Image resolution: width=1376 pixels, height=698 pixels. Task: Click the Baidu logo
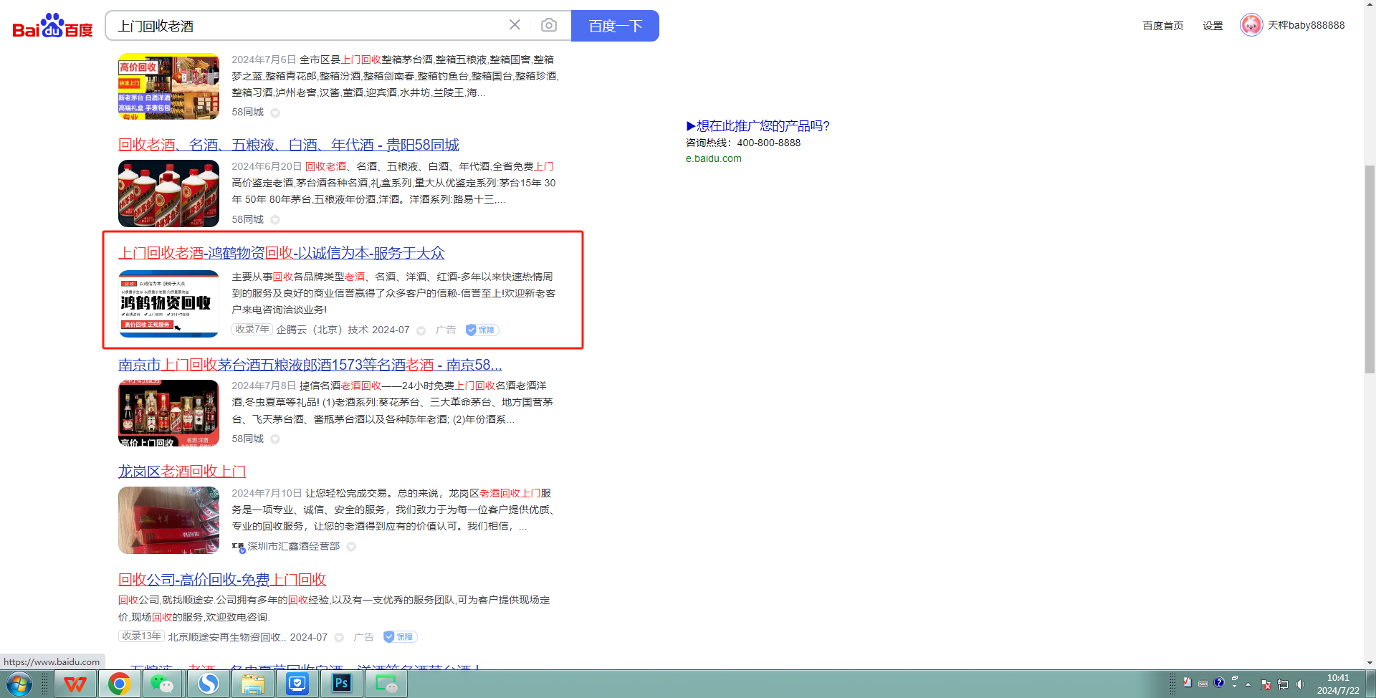(x=53, y=26)
